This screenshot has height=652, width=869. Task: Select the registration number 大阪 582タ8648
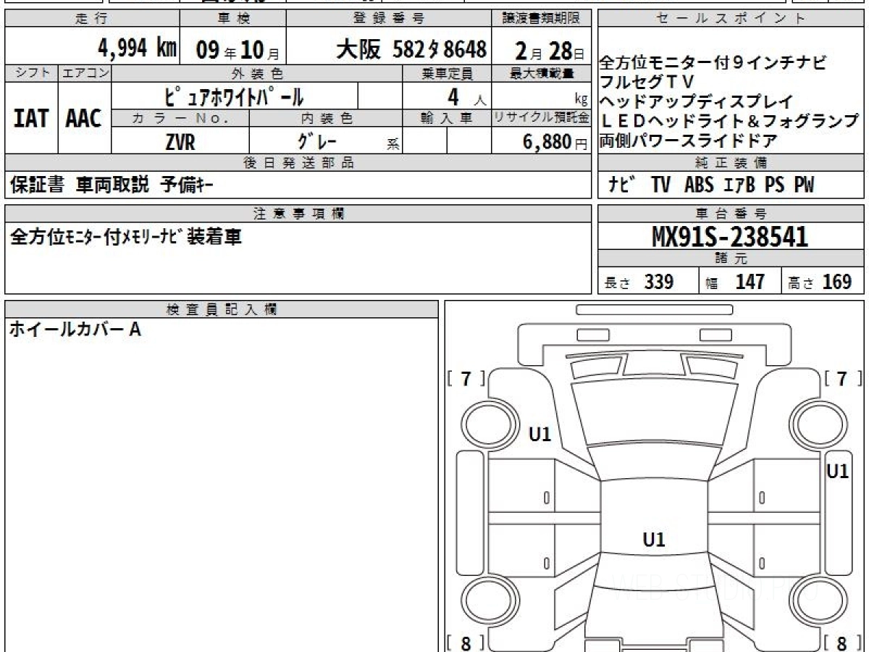(411, 49)
